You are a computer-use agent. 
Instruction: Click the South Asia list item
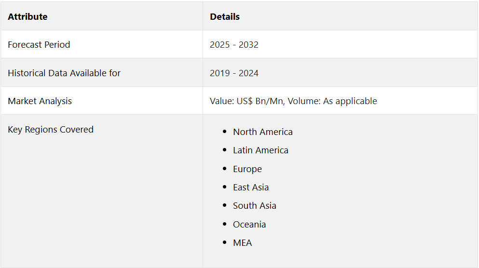click(x=255, y=205)
